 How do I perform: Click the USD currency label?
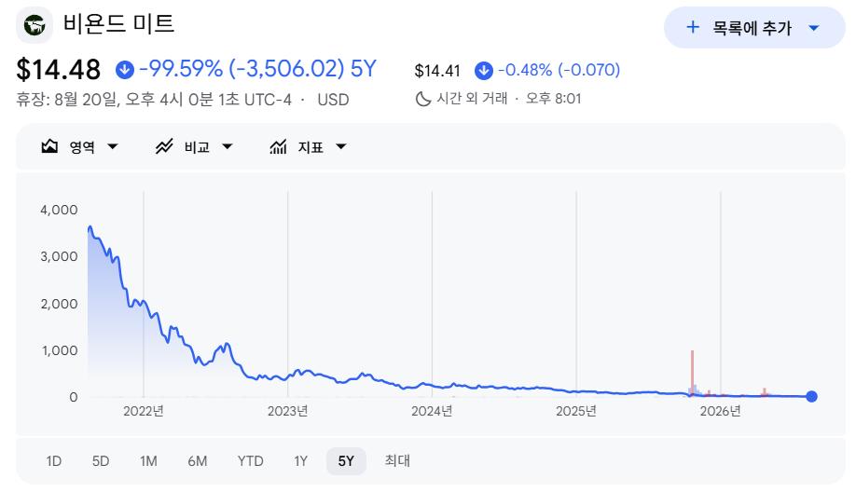click(x=333, y=100)
